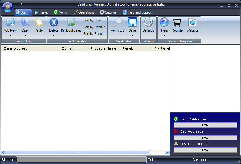
Task: Click the application orb logo button
Action: (x=7, y=7)
